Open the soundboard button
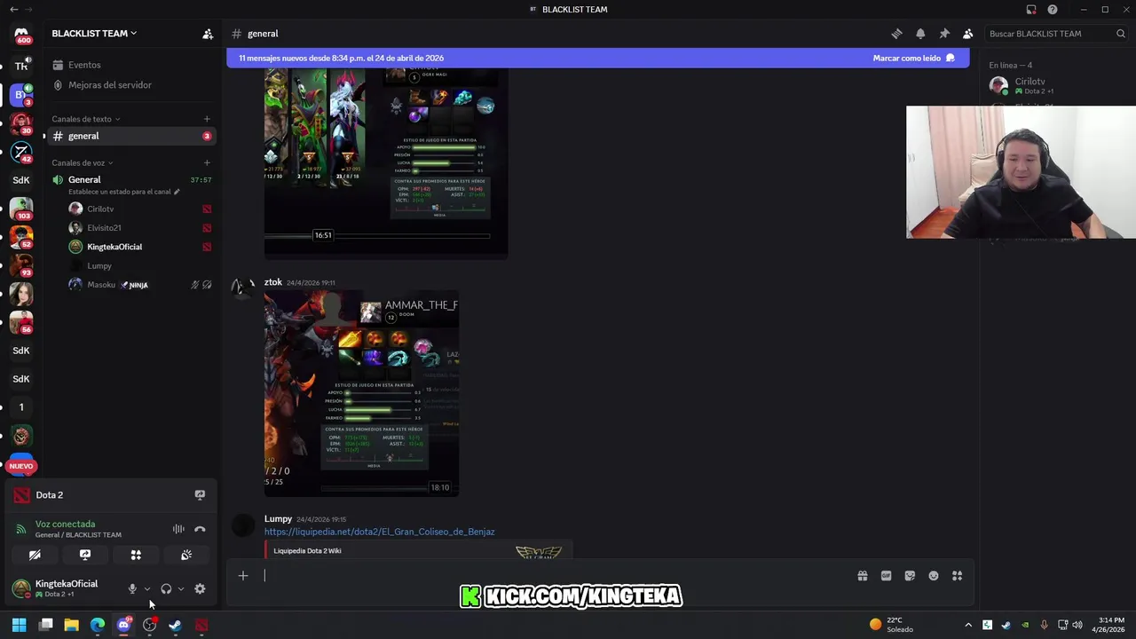This screenshot has width=1136, height=639. (186, 555)
